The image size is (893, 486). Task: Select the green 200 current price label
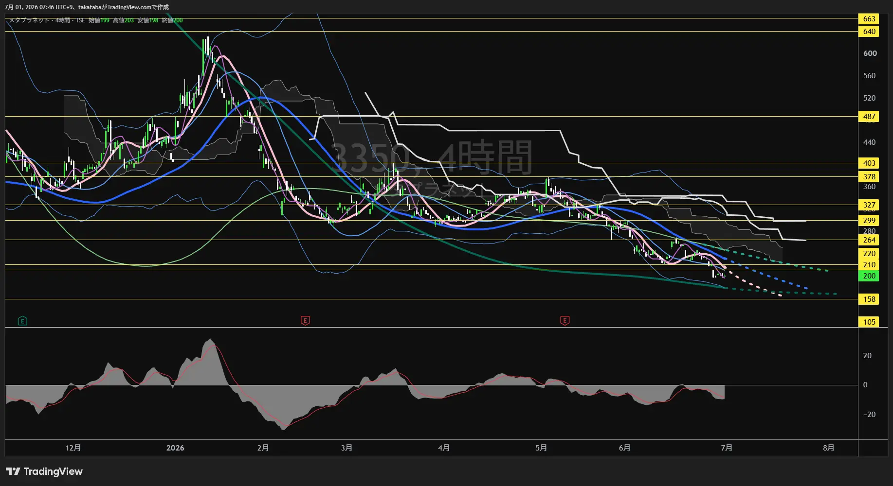pyautogui.click(x=869, y=276)
